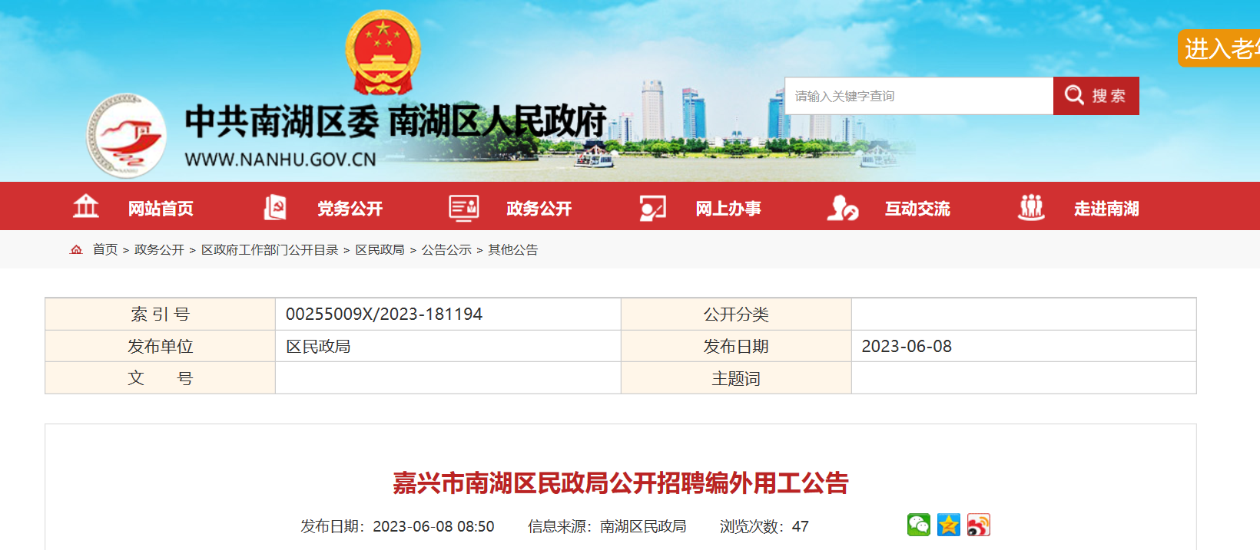
Task: Click the 浏览次数 47 view count
Action: point(764,526)
